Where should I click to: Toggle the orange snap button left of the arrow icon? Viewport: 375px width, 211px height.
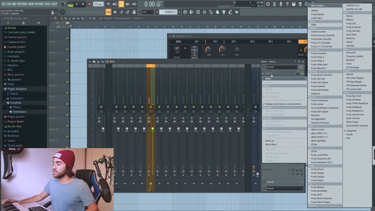tap(108, 12)
